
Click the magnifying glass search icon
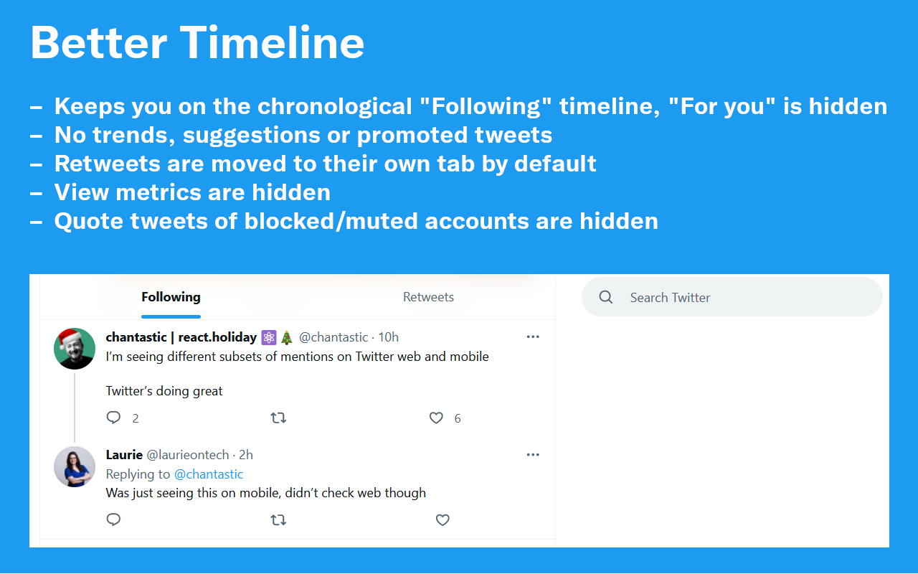click(606, 296)
